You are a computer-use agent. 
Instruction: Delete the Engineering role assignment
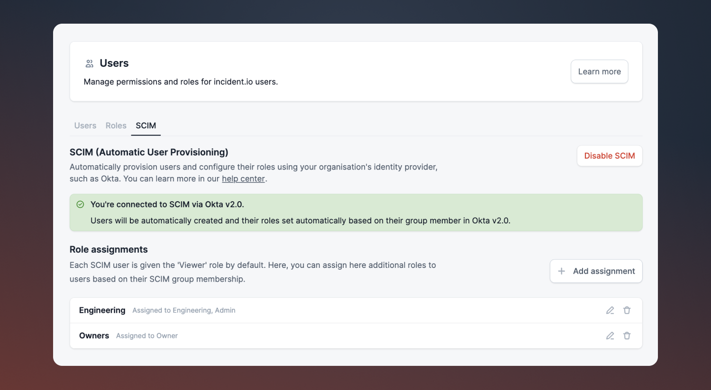click(x=627, y=310)
